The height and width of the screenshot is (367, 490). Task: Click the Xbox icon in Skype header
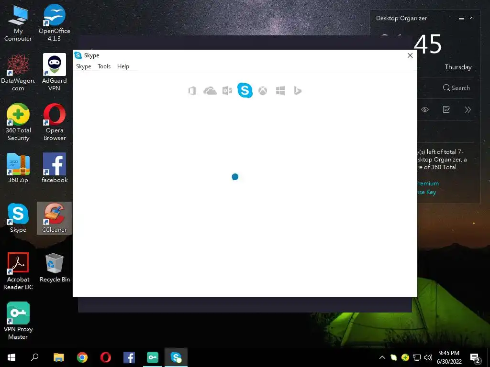pyautogui.click(x=263, y=91)
